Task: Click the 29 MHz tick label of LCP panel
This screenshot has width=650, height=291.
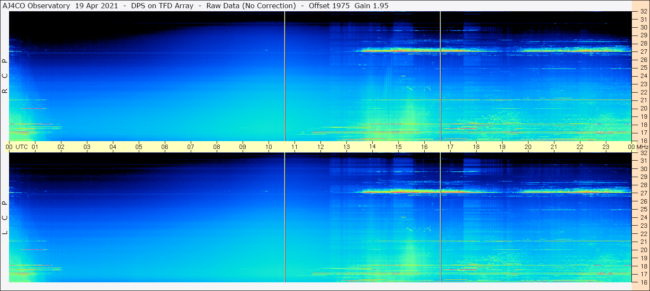Action: click(x=643, y=177)
